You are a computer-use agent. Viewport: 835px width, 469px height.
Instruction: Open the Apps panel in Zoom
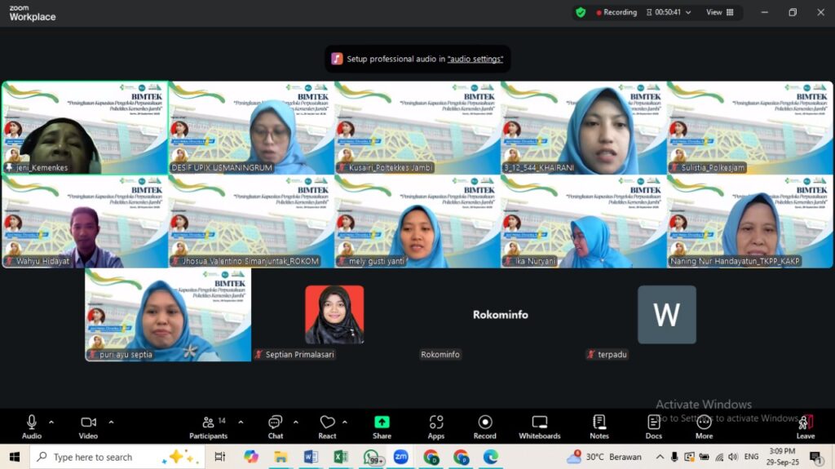pos(436,426)
